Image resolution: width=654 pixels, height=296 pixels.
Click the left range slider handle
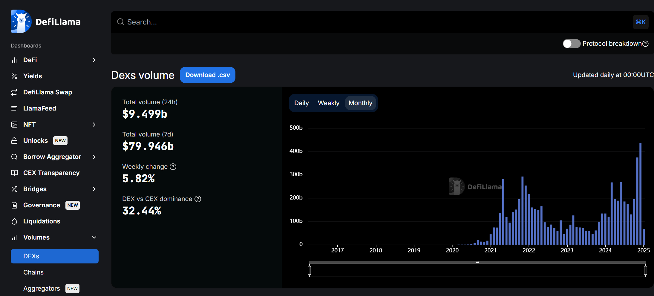pos(310,270)
